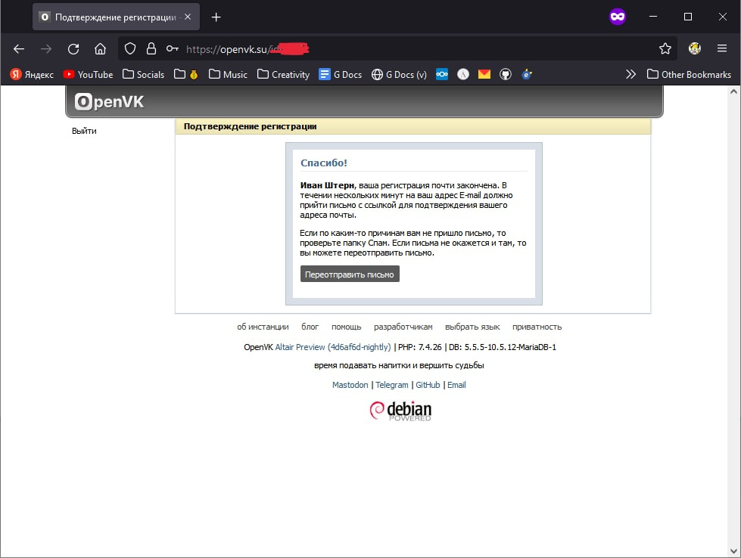Open the выбрать язык footer link
This screenshot has width=741, height=558.
pos(472,327)
